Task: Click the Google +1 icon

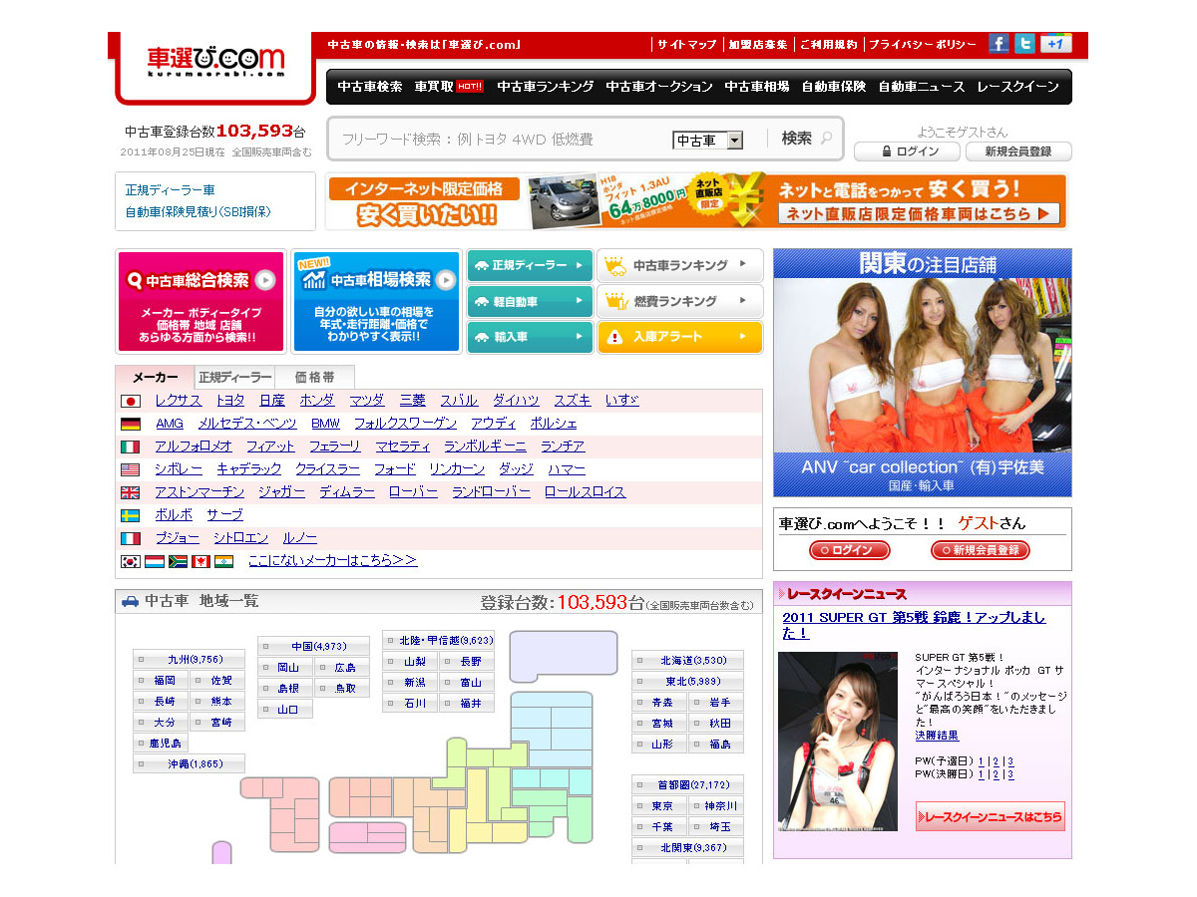Action: pyautogui.click(x=1055, y=44)
